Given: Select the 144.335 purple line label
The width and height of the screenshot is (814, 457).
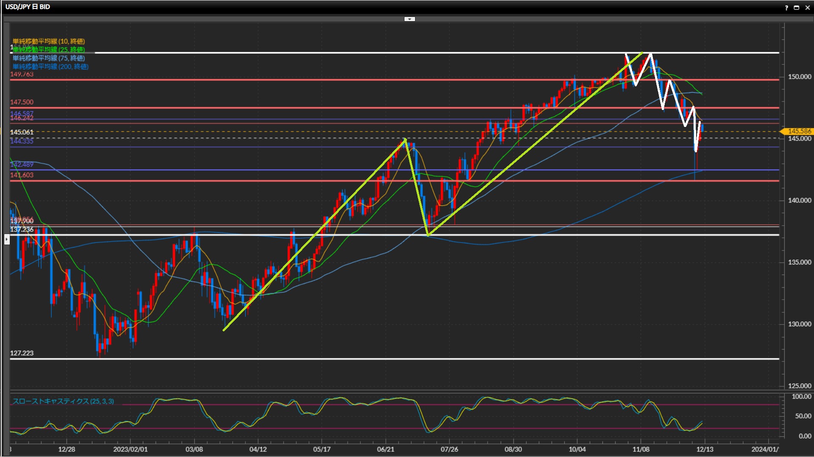Looking at the screenshot, I should coord(22,141).
